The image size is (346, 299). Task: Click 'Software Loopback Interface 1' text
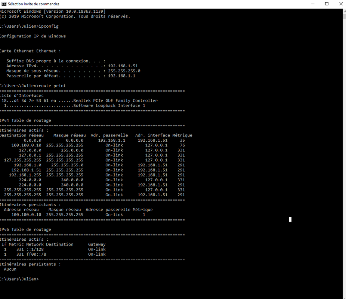tap(109, 105)
